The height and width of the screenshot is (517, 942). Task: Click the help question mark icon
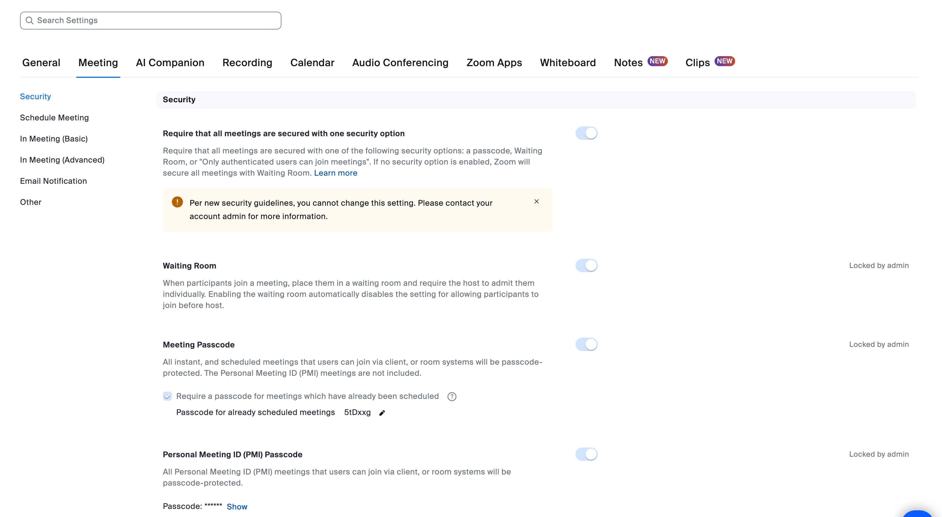pos(452,397)
